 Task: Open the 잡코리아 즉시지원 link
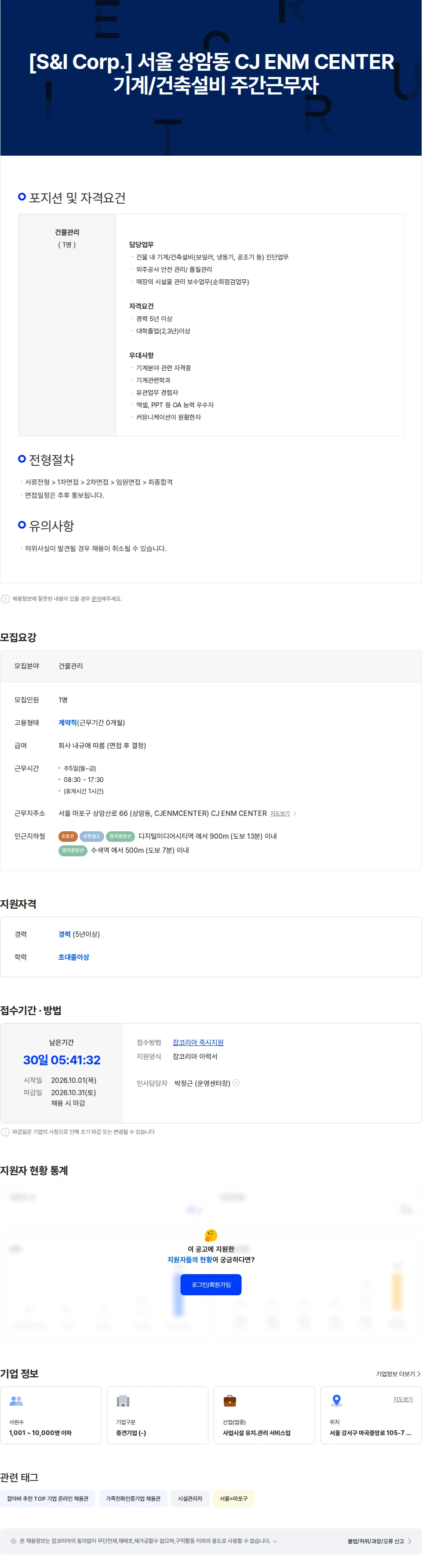(198, 1042)
